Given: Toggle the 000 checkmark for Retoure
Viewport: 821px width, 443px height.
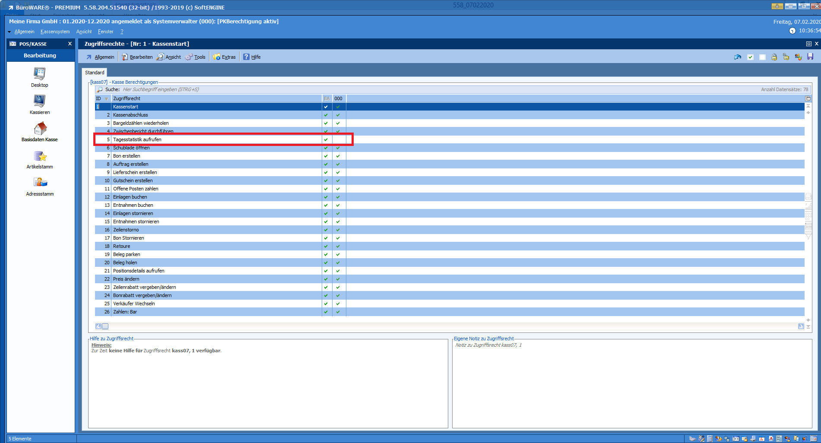Looking at the screenshot, I should click(x=338, y=246).
